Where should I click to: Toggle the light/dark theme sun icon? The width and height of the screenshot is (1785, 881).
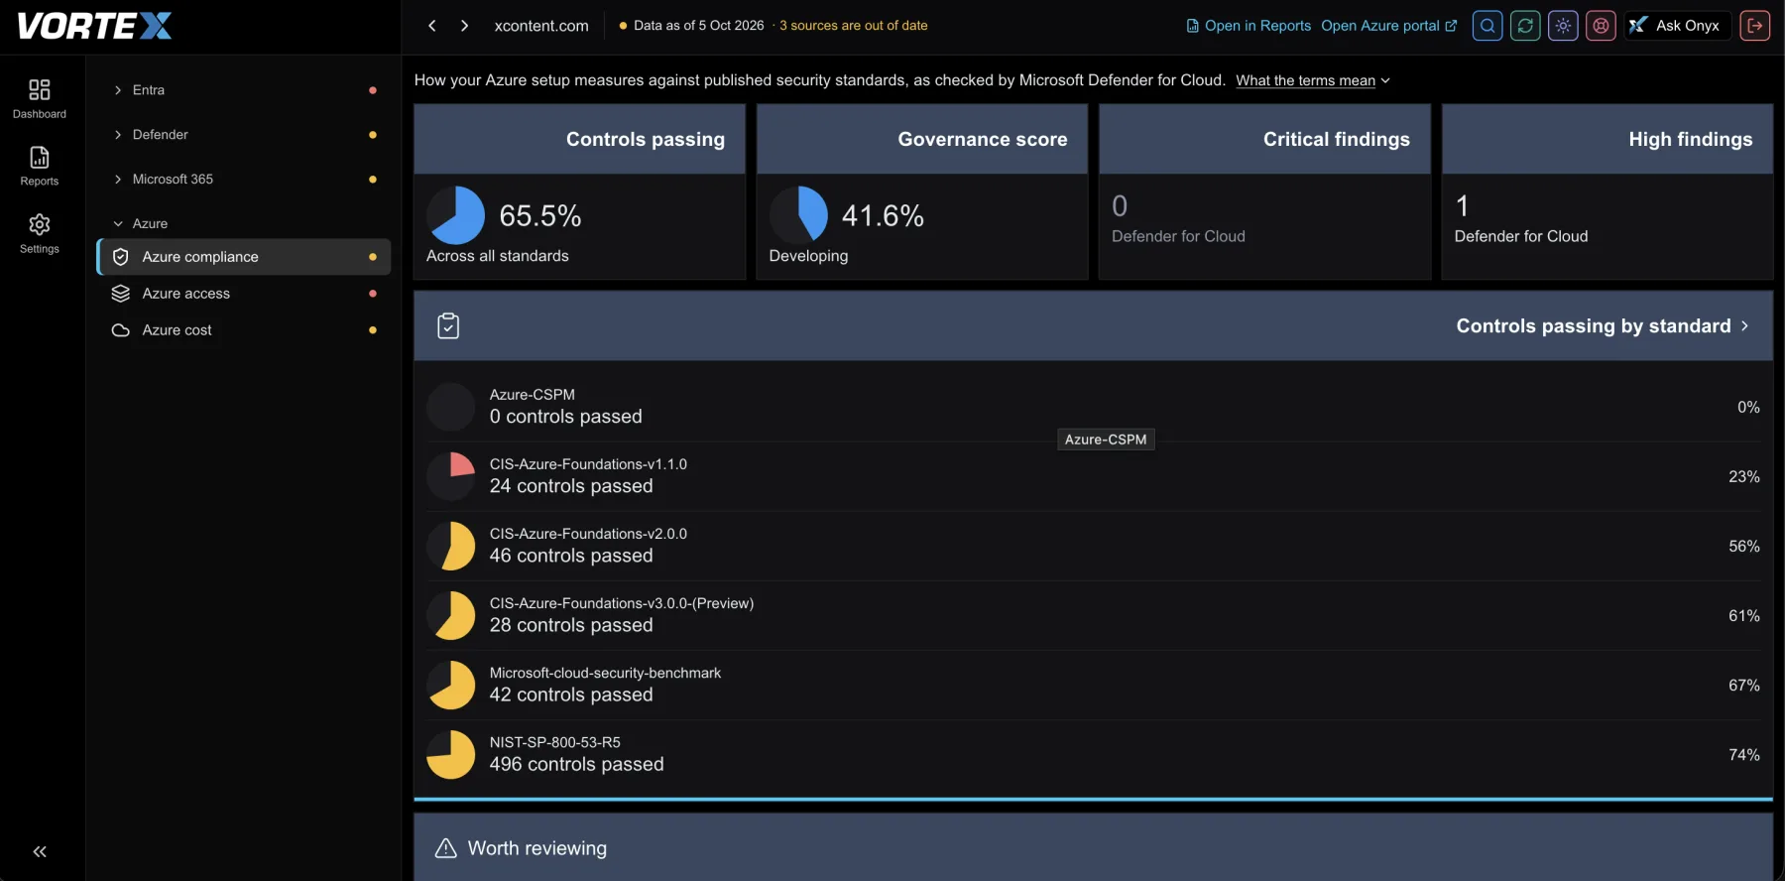click(1563, 26)
